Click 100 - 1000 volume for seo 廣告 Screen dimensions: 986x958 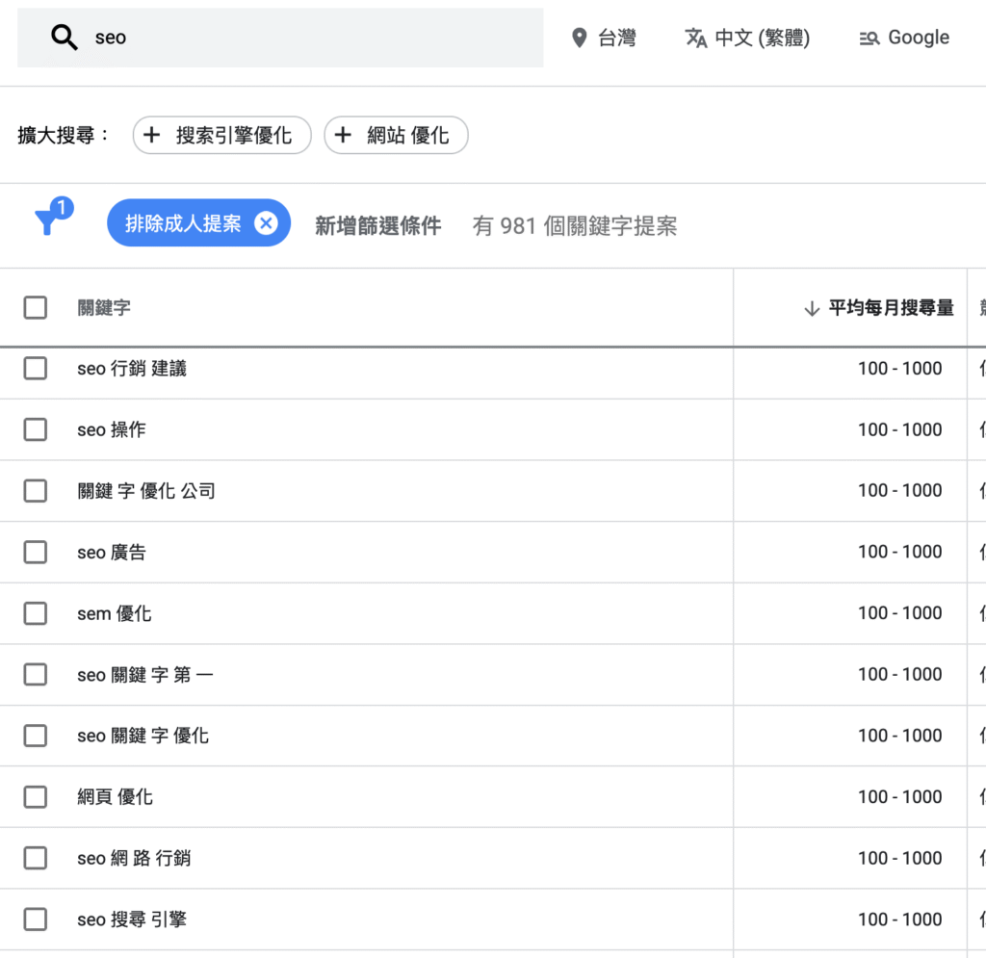(x=900, y=552)
